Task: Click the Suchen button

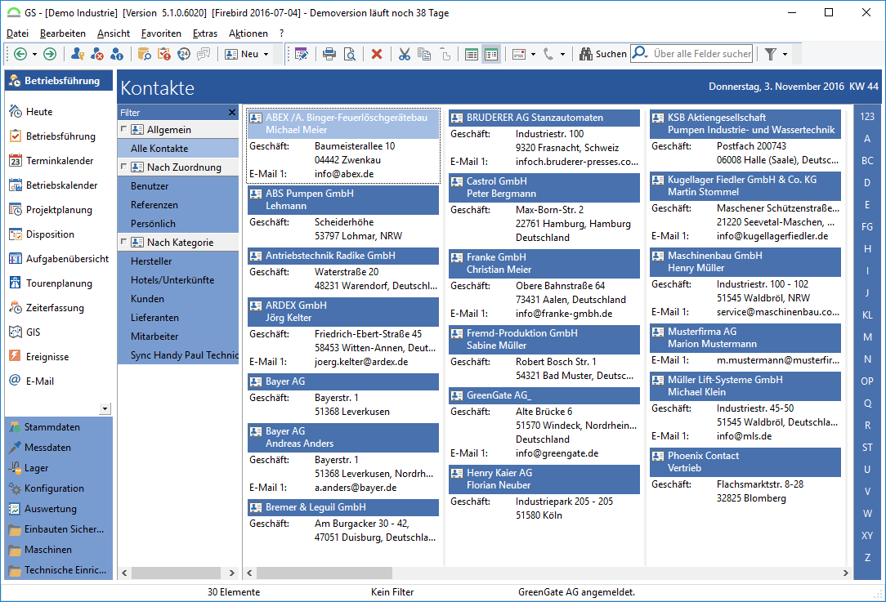Action: point(603,54)
